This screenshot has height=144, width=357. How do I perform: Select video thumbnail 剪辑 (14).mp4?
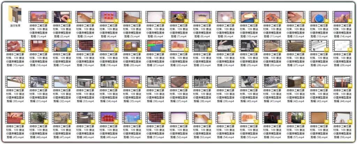(343, 17)
